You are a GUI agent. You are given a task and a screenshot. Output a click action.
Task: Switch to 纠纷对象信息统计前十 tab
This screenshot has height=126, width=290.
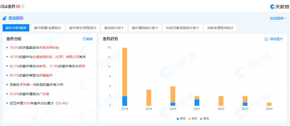(x=183, y=28)
